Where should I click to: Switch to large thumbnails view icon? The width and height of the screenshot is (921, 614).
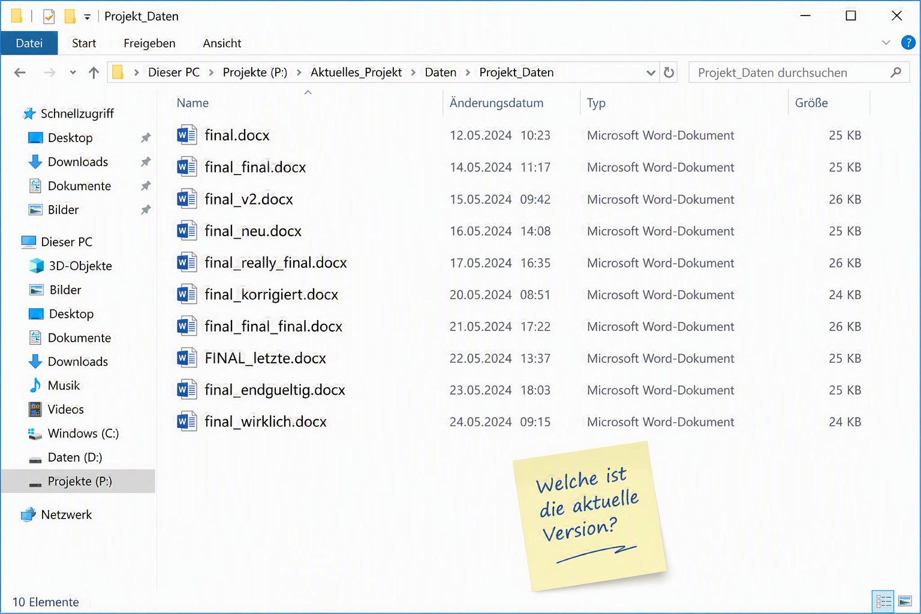(x=905, y=601)
